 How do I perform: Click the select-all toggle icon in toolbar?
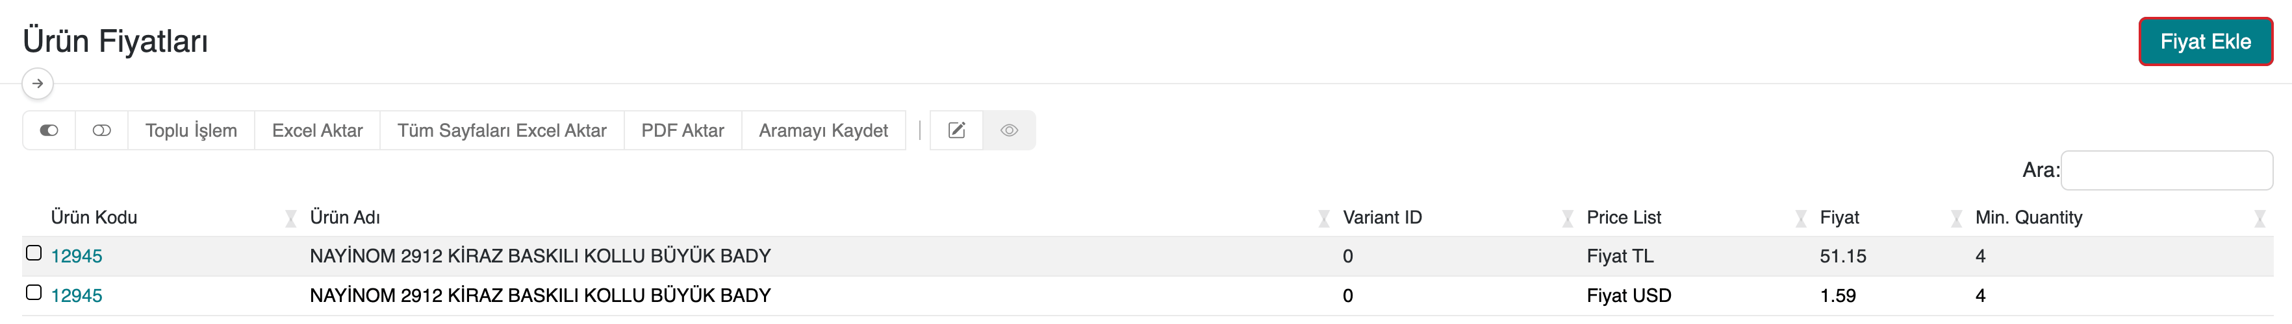tap(49, 130)
